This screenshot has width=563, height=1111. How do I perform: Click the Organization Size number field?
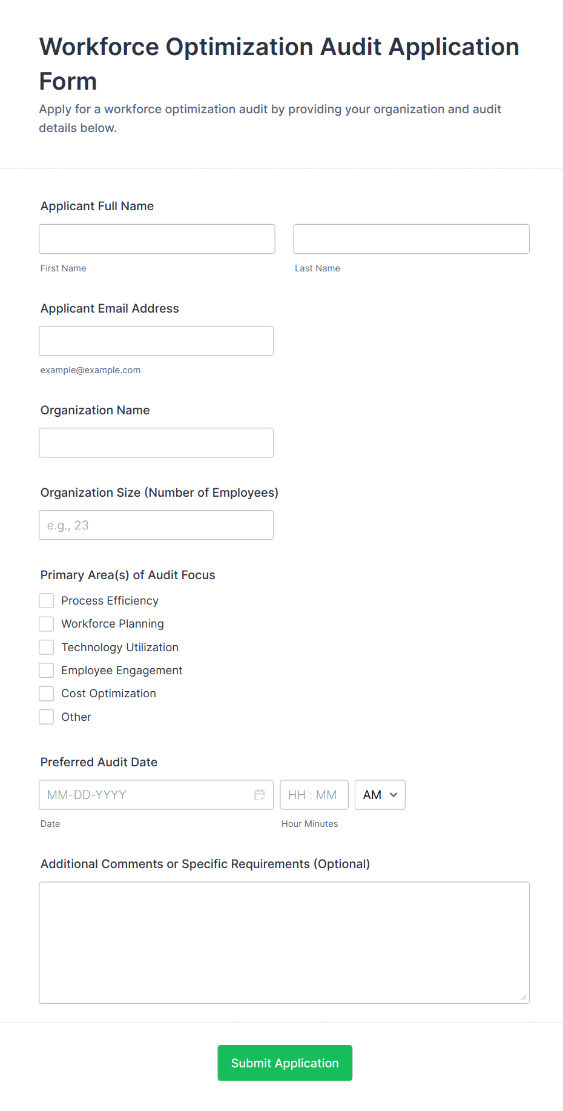pyautogui.click(x=156, y=525)
